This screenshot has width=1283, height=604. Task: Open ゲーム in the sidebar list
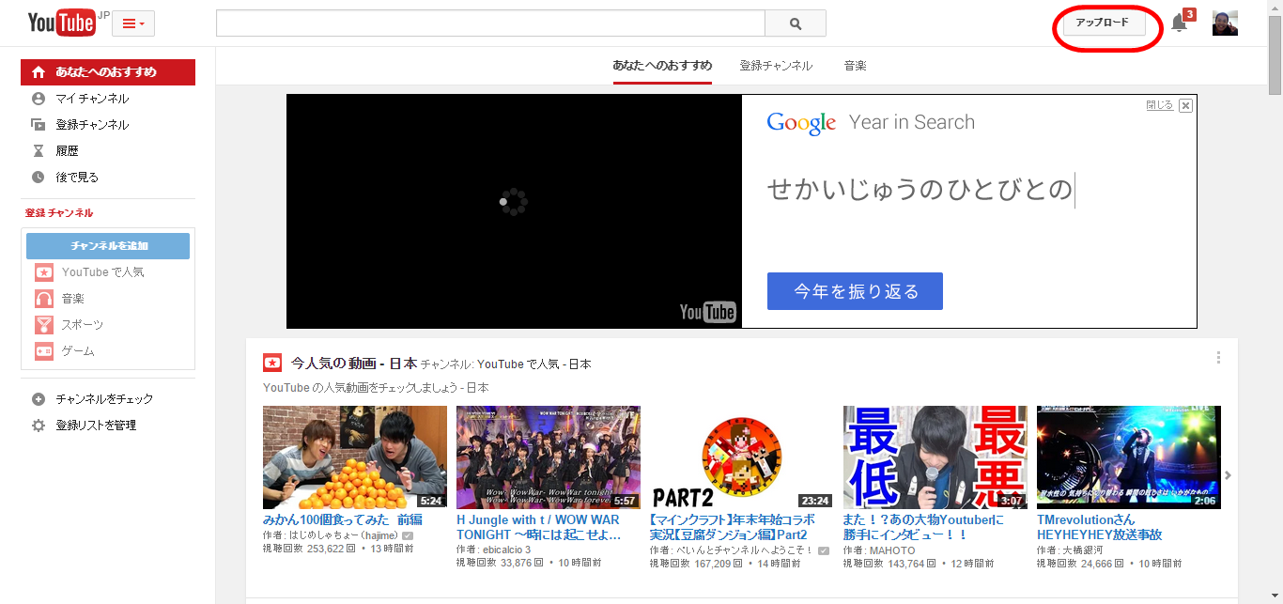pos(78,351)
